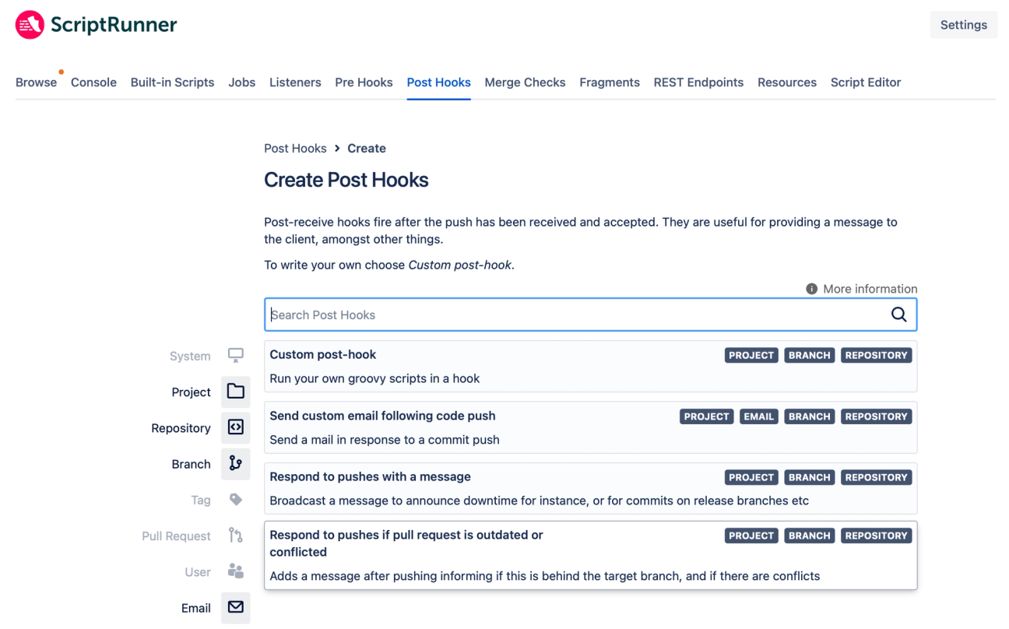
Task: Click REPOSITORY badge on Respond with a message
Action: click(x=876, y=477)
